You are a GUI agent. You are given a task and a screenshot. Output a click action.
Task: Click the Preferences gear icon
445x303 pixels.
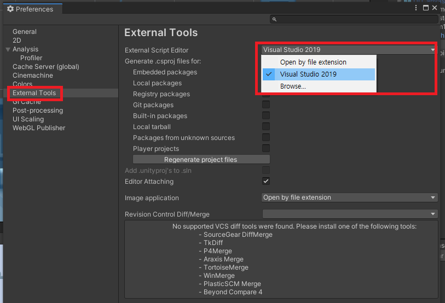tap(10, 9)
